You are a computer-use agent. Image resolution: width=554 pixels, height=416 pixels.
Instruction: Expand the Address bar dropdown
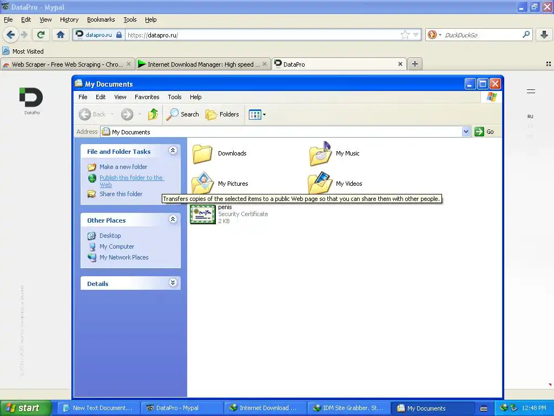pos(466,132)
